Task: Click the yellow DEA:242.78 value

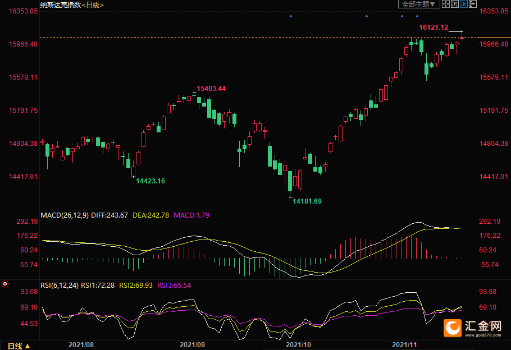Action: [x=151, y=215]
